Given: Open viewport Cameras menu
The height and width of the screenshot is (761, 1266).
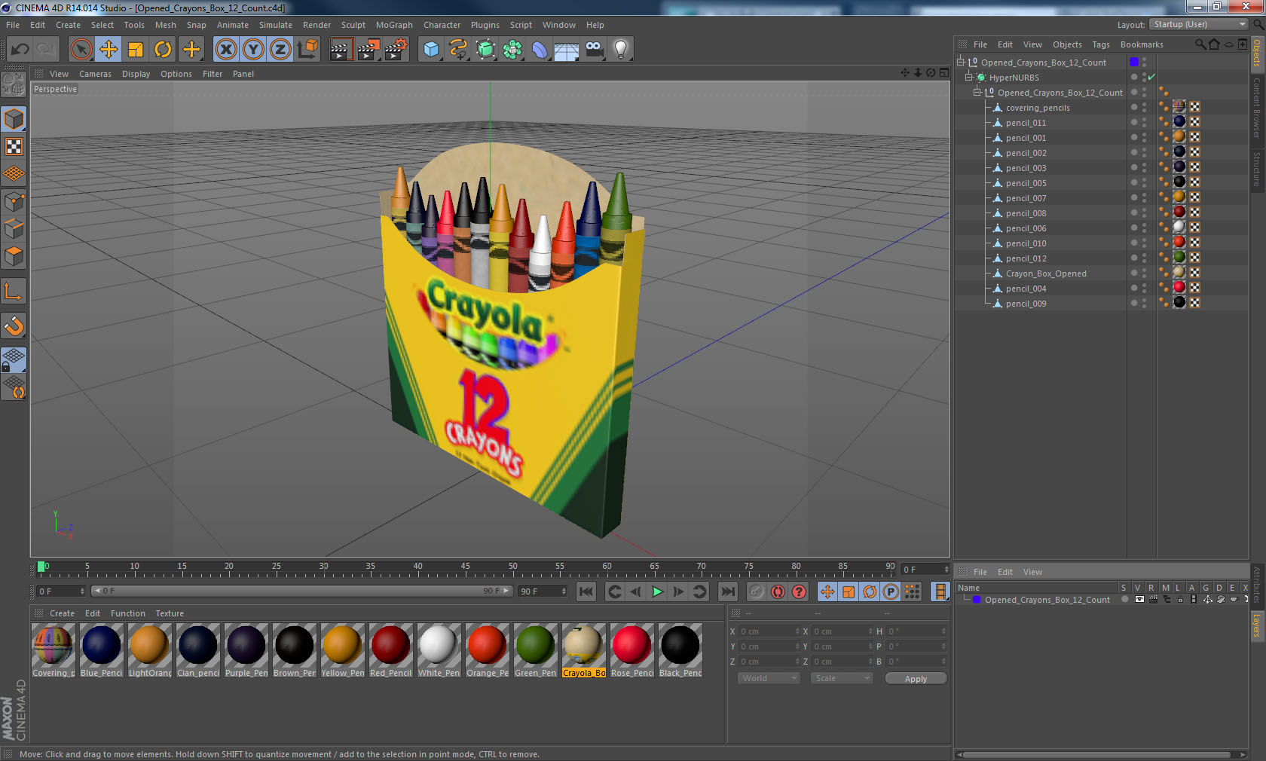Looking at the screenshot, I should pos(95,74).
